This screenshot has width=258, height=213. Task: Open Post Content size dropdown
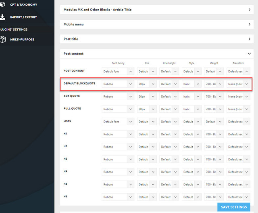[x=147, y=72]
